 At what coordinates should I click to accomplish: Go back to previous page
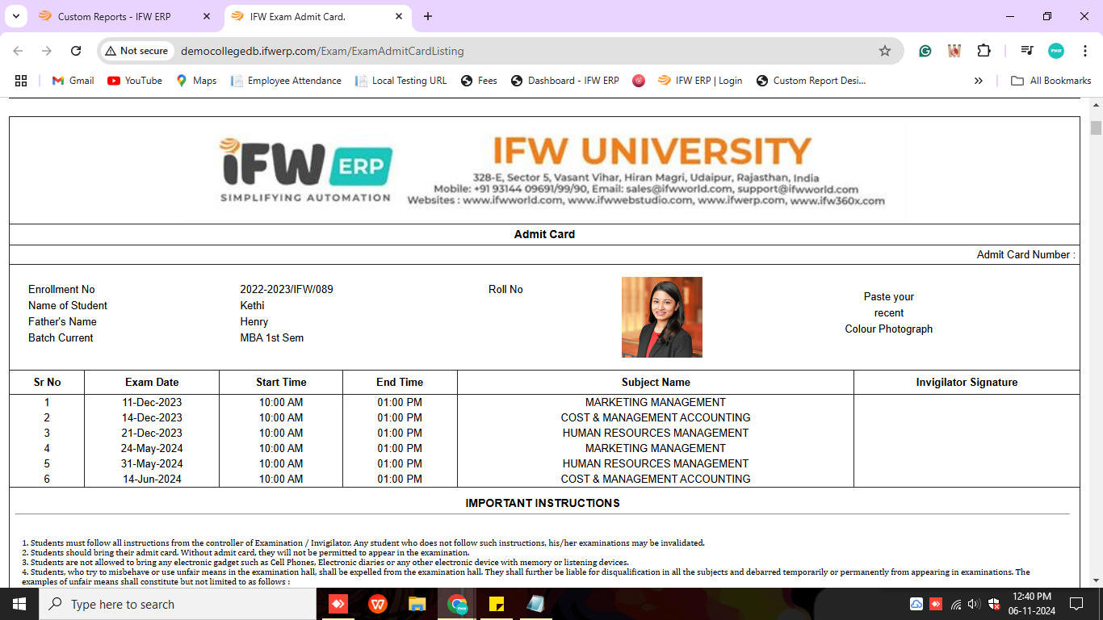[18, 51]
